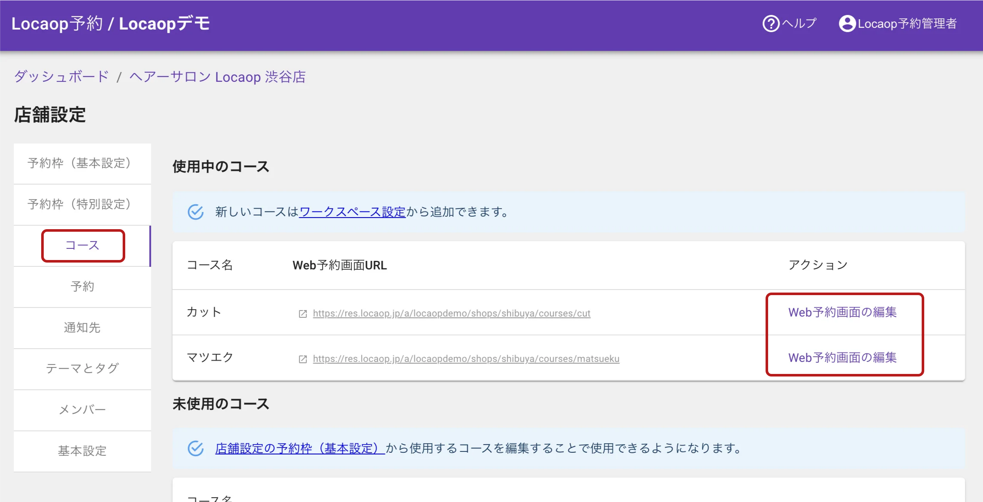This screenshot has width=983, height=502.
Task: Open the カット course booking URL
Action: coord(452,314)
